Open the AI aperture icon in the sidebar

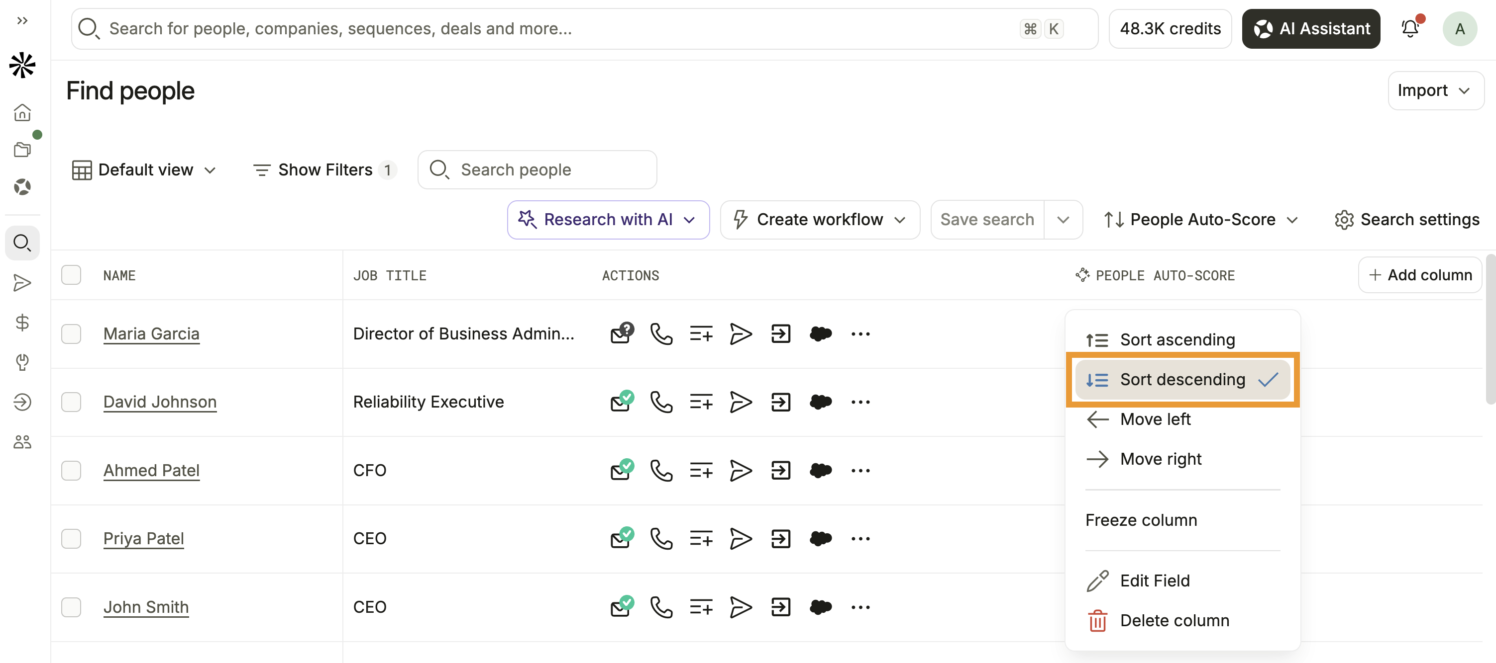[x=22, y=187]
